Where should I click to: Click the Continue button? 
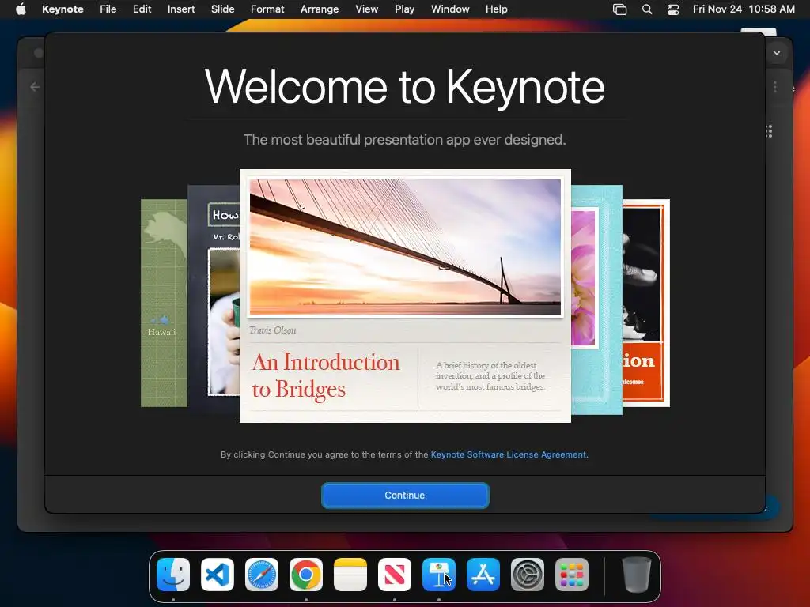(404, 495)
